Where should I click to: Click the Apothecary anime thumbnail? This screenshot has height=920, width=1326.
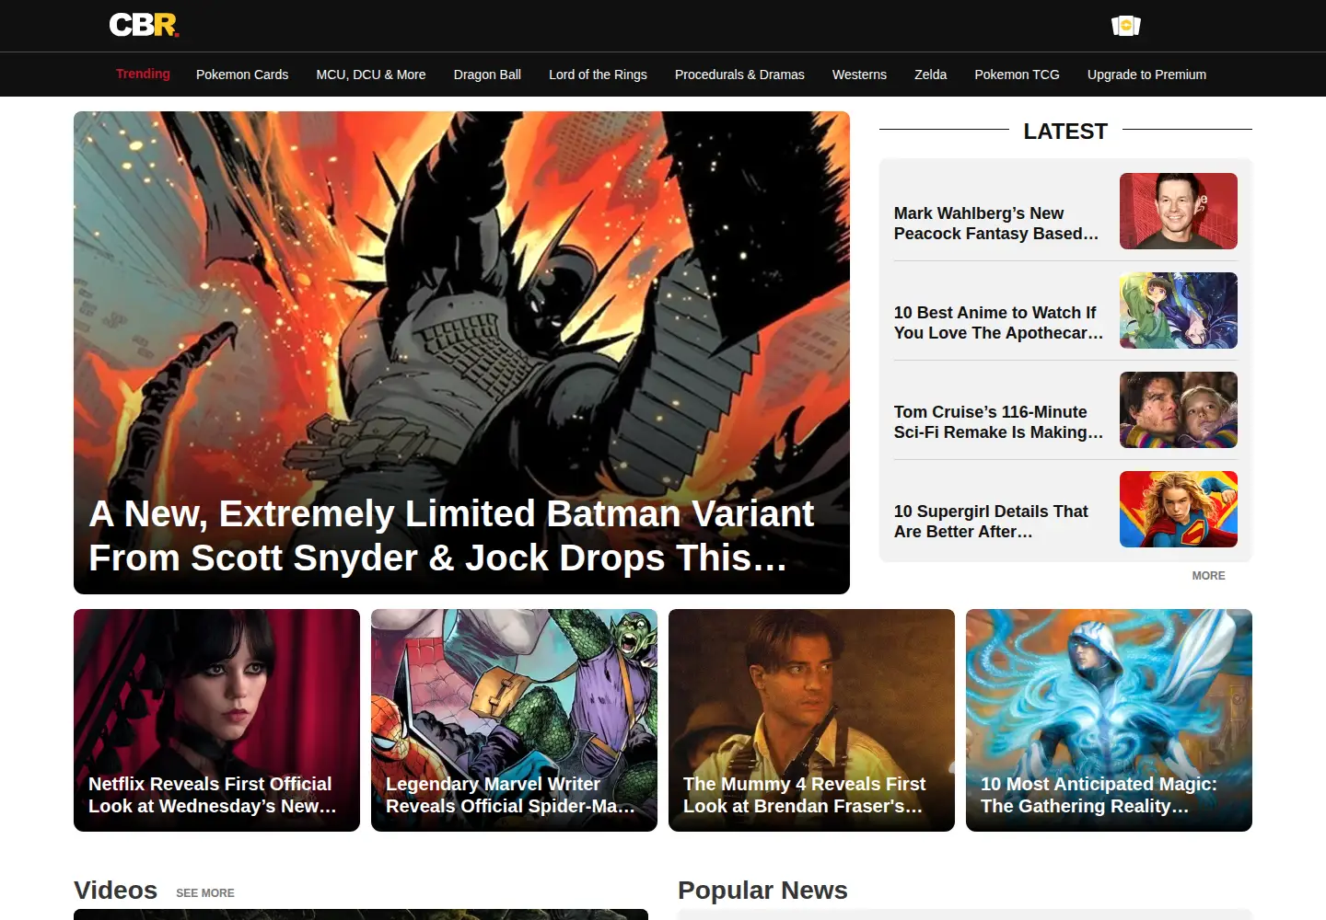1179,310
